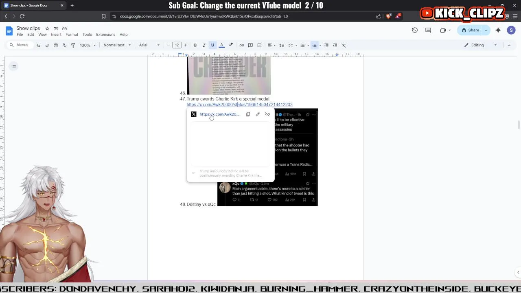Remove link icon in link preview
This screenshot has width=521, height=293.
(267, 114)
